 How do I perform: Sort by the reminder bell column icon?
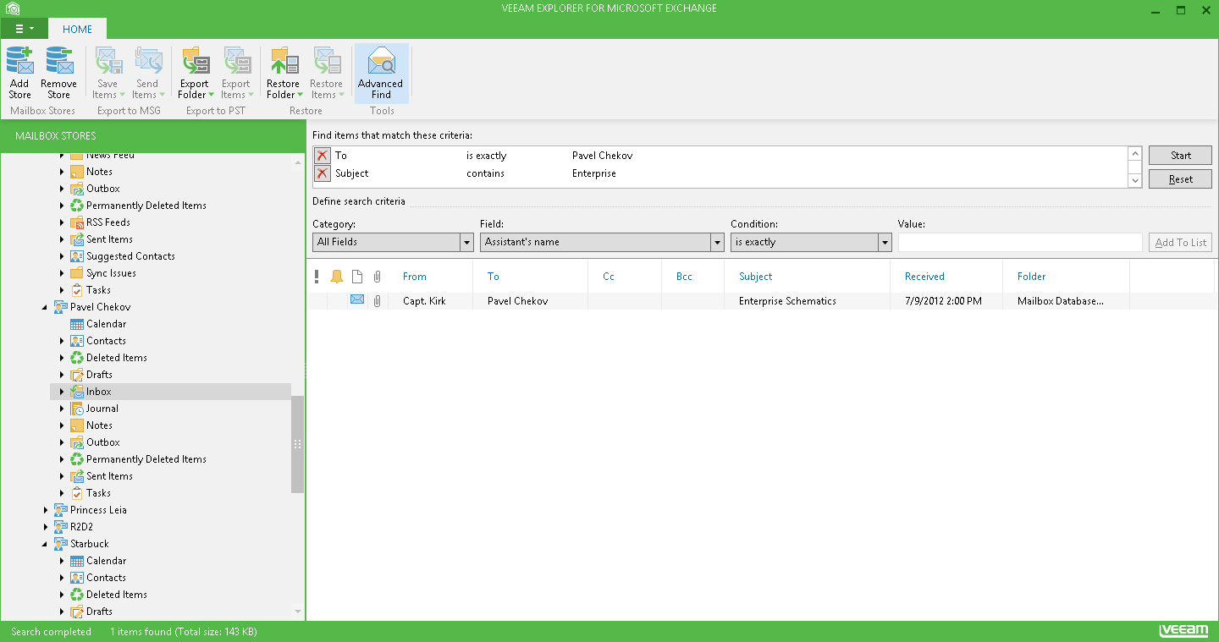337,277
